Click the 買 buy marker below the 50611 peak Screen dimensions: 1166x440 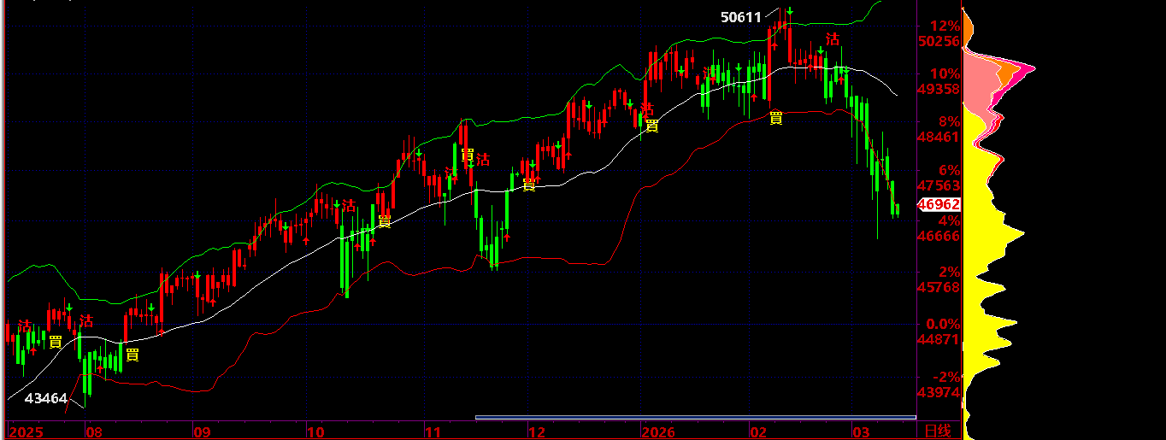tap(775, 118)
